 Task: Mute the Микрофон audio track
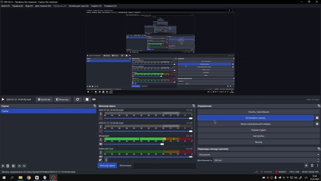[100, 144]
